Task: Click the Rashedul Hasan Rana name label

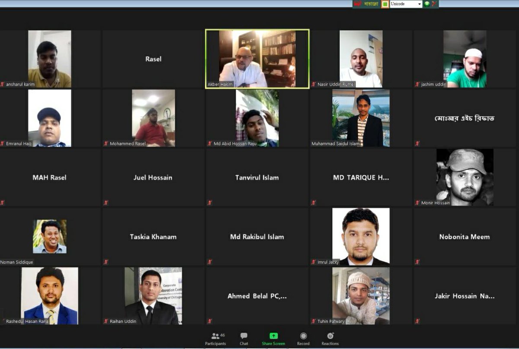Action: point(27,321)
